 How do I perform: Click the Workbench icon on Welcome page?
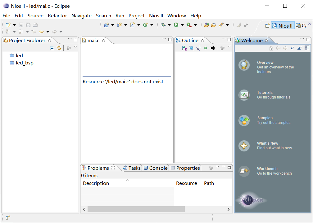click(244, 171)
